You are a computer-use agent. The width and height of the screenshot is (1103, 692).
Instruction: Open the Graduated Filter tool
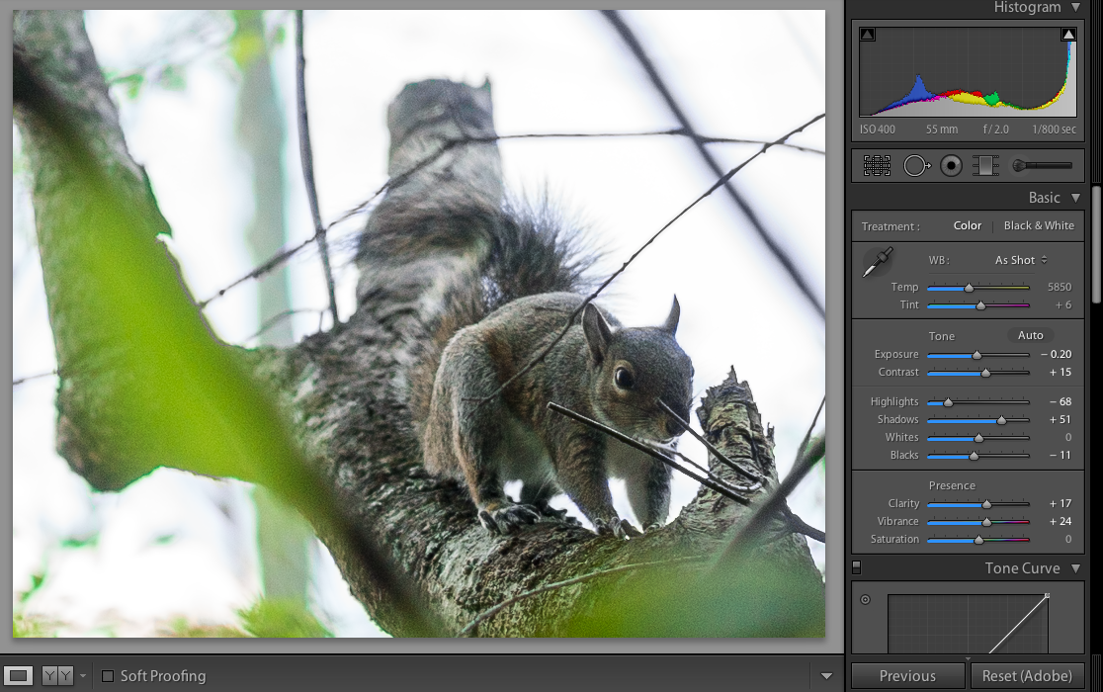[983, 166]
